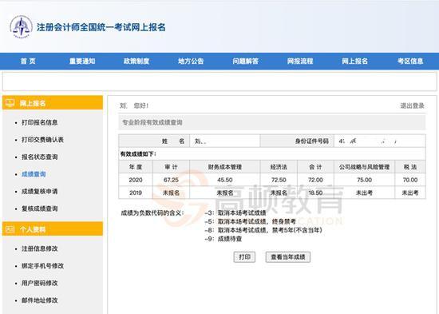The image size is (439, 314).
Task: Open the 首页 navigation item
Action: click(28, 61)
